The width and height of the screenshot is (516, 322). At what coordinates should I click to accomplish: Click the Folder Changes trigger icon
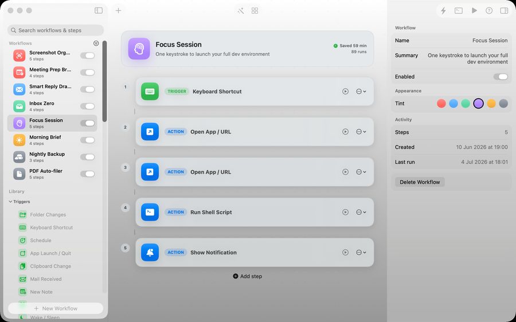pos(23,215)
